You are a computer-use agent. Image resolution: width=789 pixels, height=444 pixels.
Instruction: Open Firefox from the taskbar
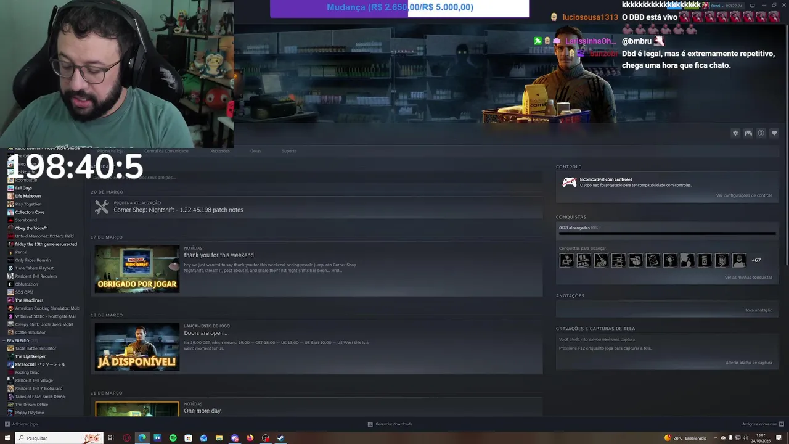[250, 438]
